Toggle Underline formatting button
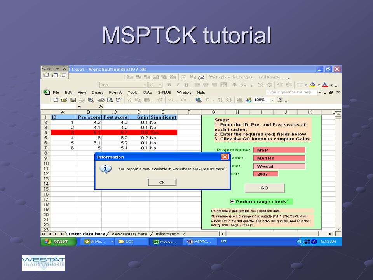 [x=186, y=85]
